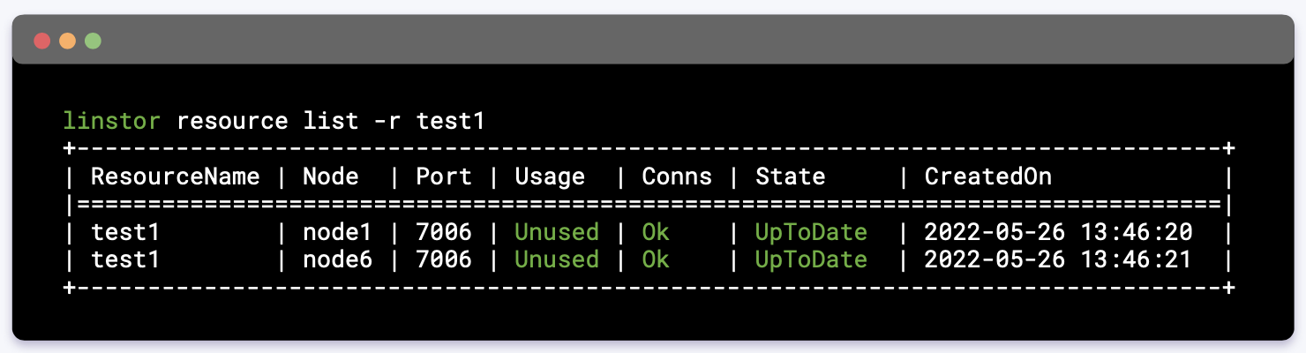Click the yellow minimize window dot

coord(67,41)
